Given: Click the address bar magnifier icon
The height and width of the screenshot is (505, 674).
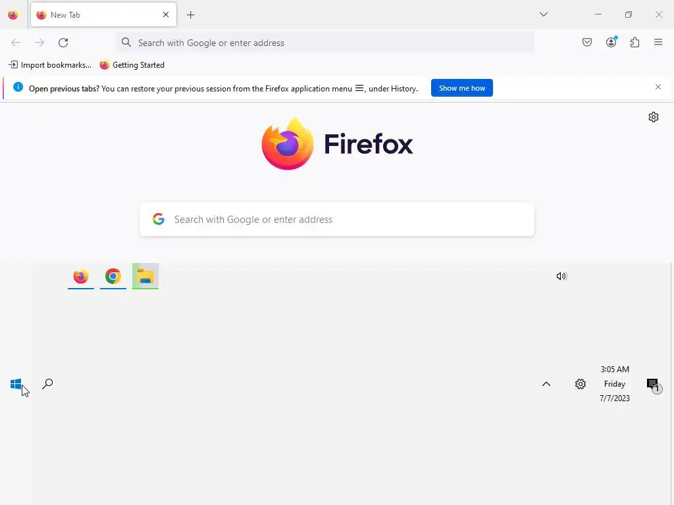Looking at the screenshot, I should tap(126, 42).
